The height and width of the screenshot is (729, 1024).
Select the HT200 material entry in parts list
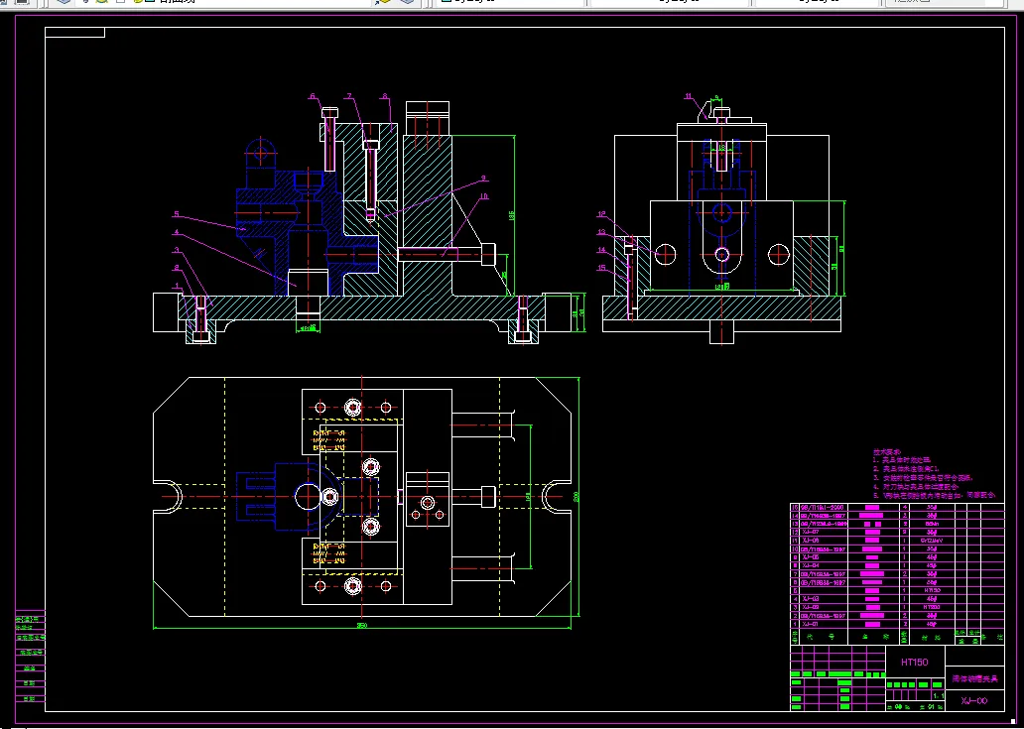[933, 607]
